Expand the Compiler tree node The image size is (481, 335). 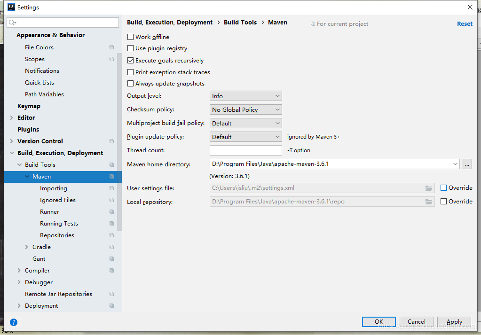(19, 270)
